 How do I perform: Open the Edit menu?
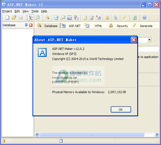pyautogui.click(x=17, y=11)
